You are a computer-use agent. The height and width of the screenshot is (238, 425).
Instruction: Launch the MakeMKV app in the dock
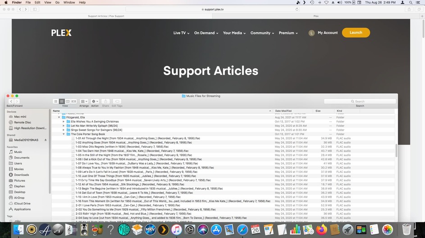[x=150, y=230]
